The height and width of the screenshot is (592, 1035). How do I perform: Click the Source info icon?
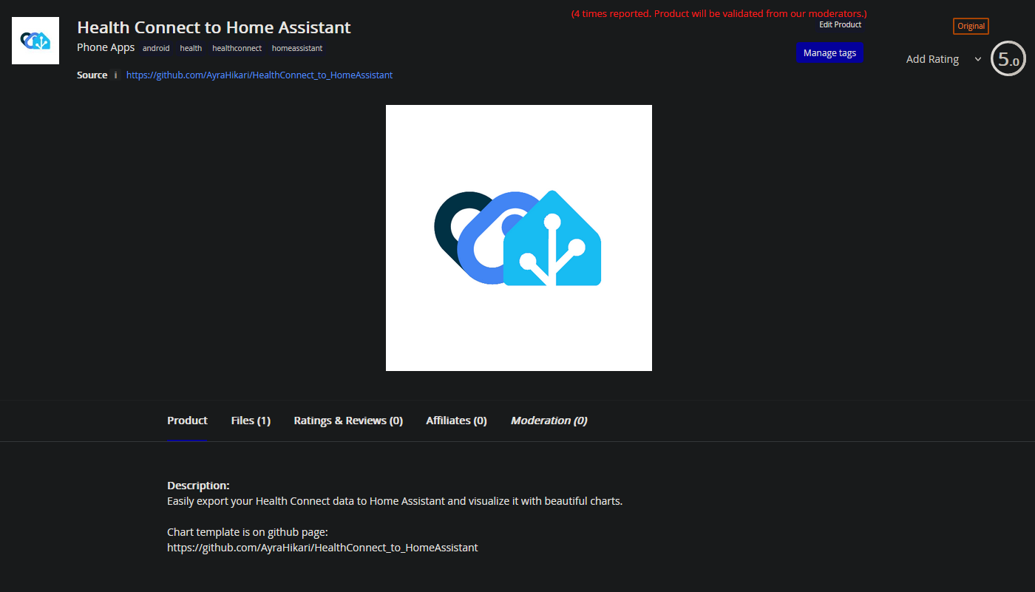(x=115, y=75)
